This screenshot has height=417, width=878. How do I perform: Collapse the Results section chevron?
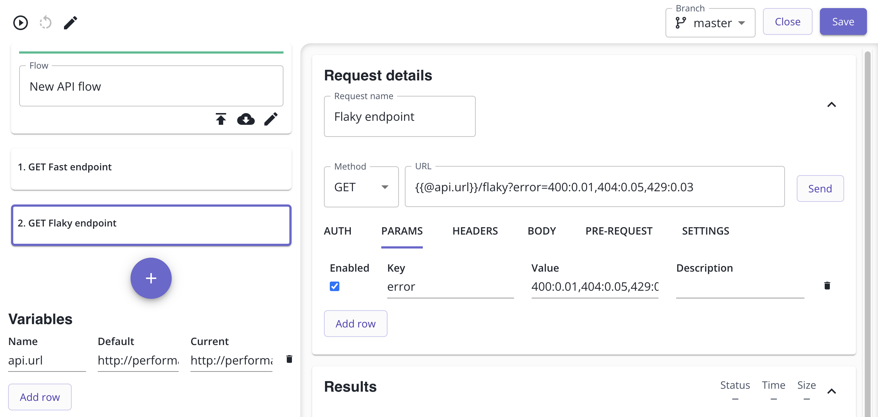[x=831, y=391]
